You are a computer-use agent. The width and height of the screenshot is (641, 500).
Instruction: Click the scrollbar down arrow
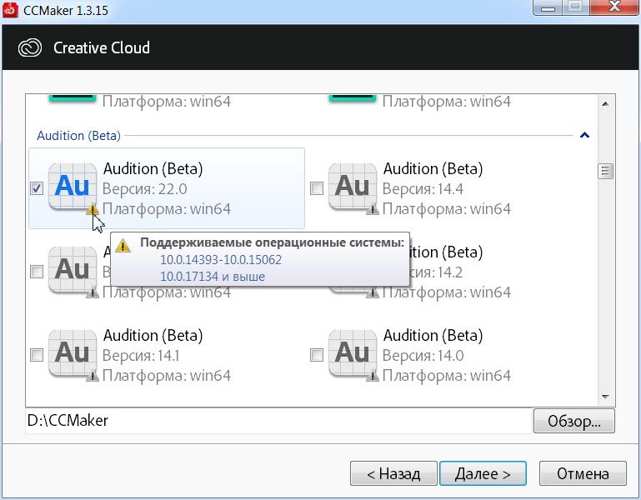(x=605, y=397)
